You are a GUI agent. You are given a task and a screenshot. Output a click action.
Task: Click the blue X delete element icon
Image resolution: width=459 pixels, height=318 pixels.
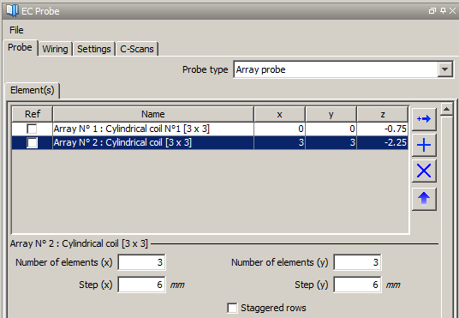[424, 171]
